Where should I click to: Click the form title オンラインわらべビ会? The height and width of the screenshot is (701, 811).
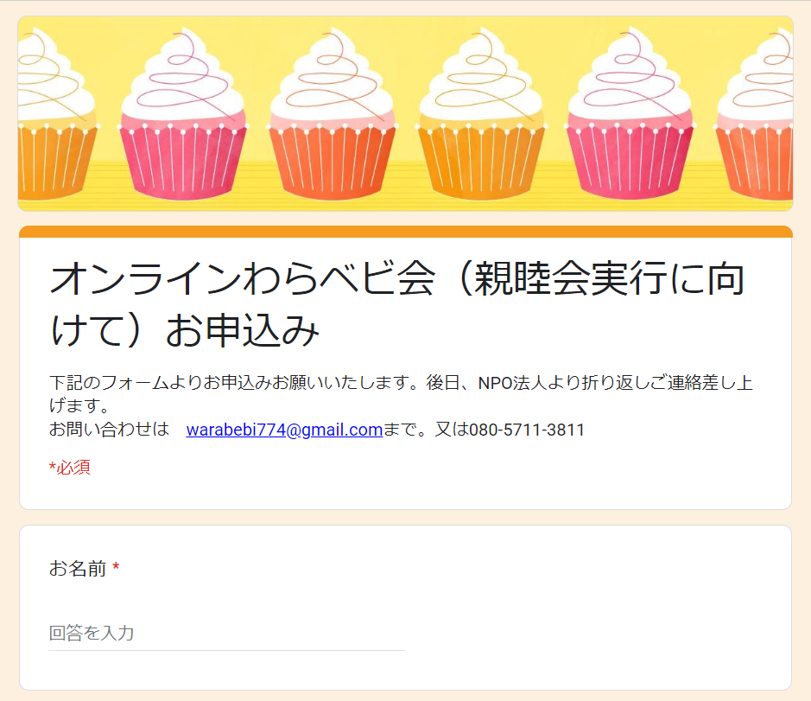pyautogui.click(x=242, y=278)
